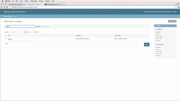Image resolution: width=180 pixels, height=101 pixels.
Task: Close the active Select post tab
Action: pyautogui.click(x=43, y=4)
